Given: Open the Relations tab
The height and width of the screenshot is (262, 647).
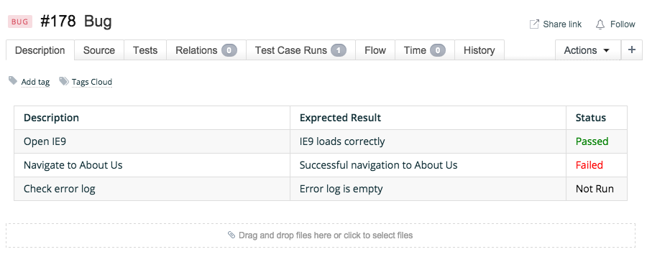Looking at the screenshot, I should point(206,50).
